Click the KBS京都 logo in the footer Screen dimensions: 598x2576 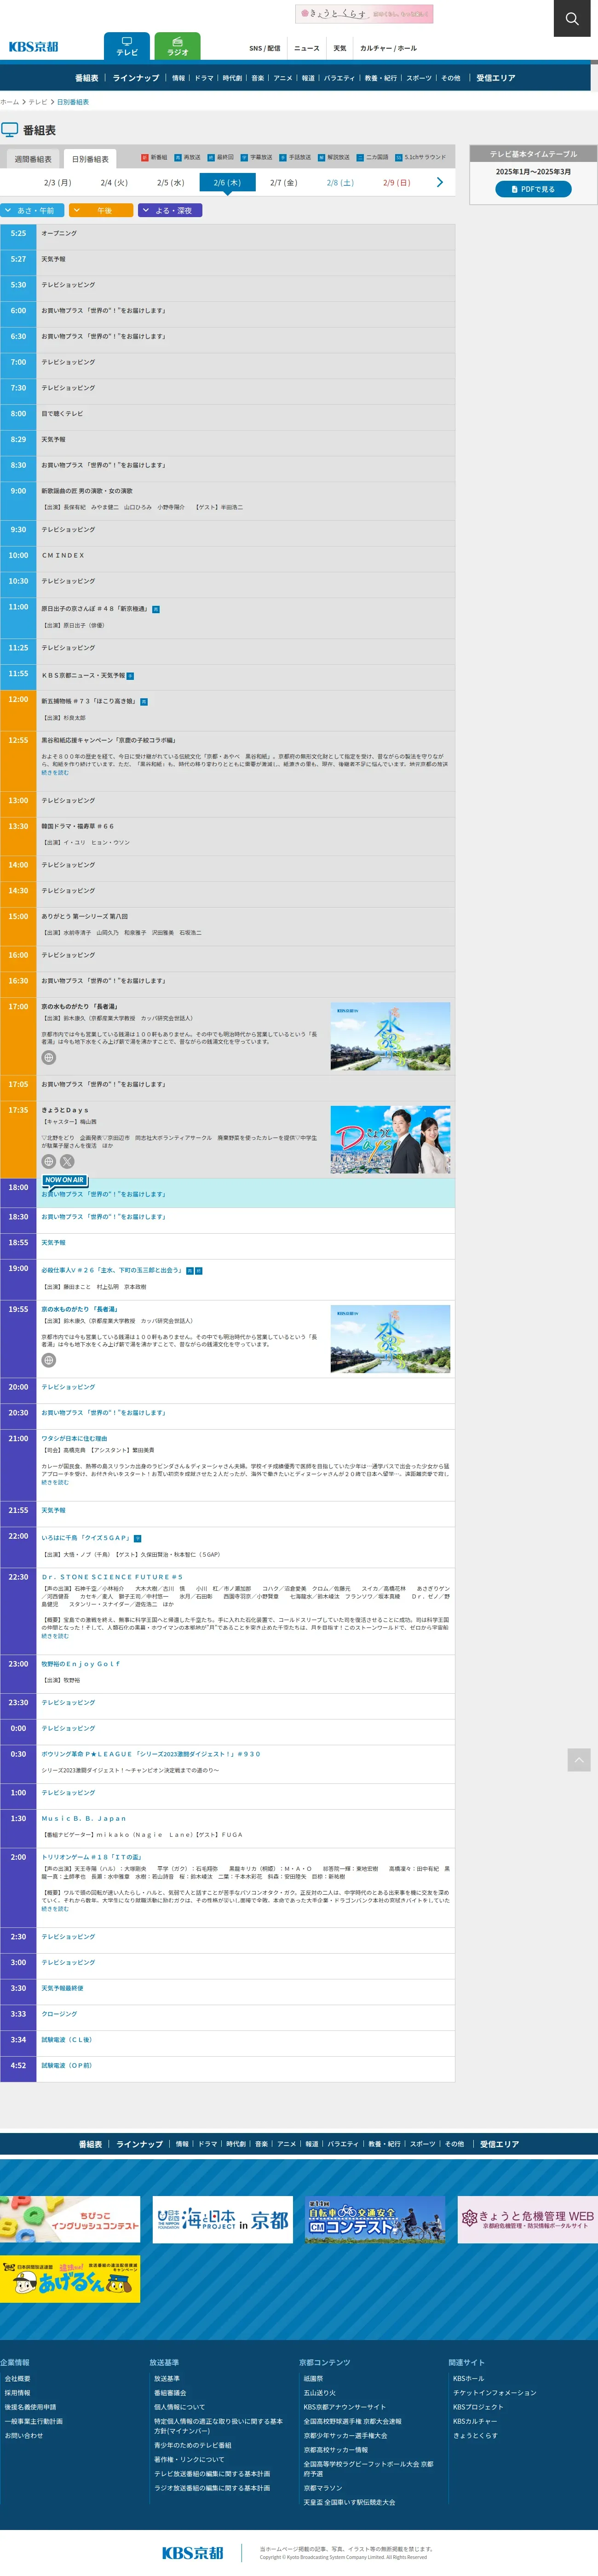coord(192,2552)
